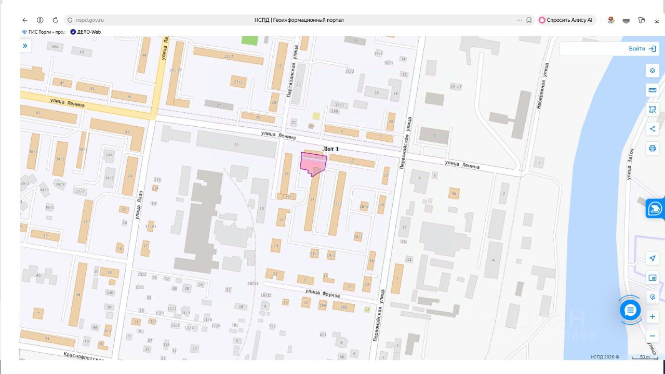The height and width of the screenshot is (374, 665).
Task: Click the green park square on the map
Action: [x=249, y=40]
